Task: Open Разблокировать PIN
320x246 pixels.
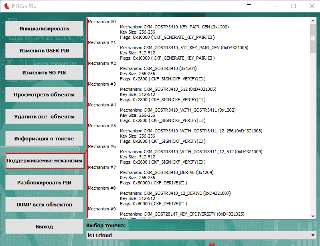Action: [44, 182]
